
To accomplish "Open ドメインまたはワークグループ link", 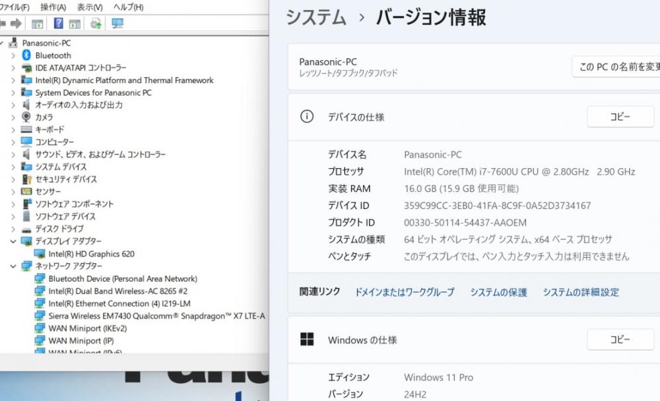I will (405, 292).
